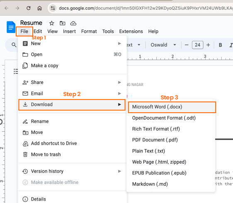The image size is (233, 203).
Task: Download as Plain Text (.txt)
Action: pos(171,151)
